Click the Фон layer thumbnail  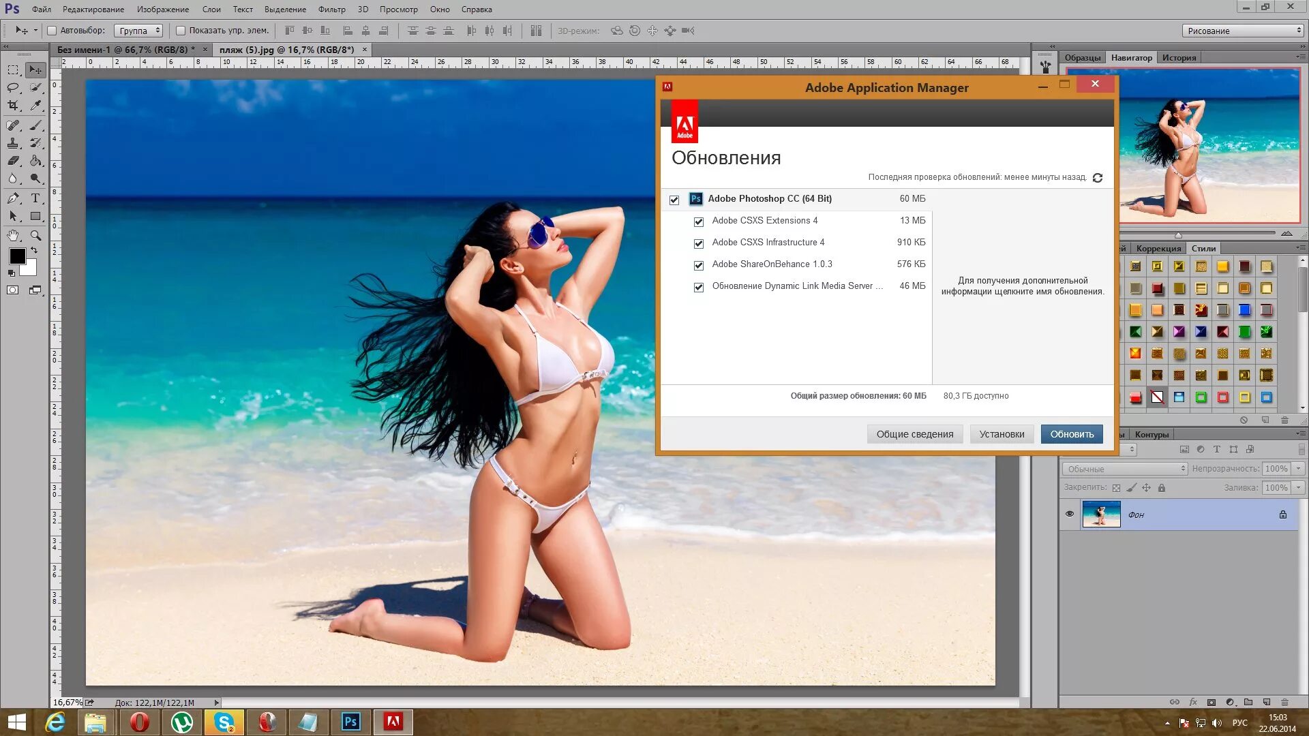1101,514
